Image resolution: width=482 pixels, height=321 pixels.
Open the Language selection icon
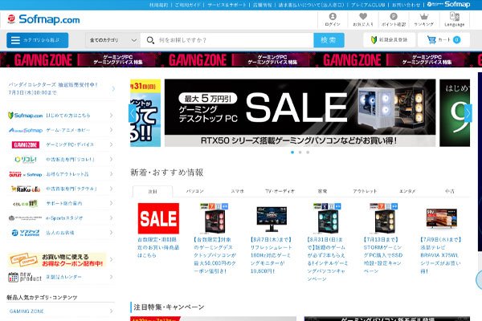pos(455,16)
